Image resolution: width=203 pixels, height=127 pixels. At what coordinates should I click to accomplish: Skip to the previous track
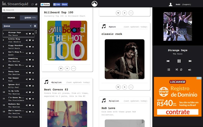[x=168, y=61]
